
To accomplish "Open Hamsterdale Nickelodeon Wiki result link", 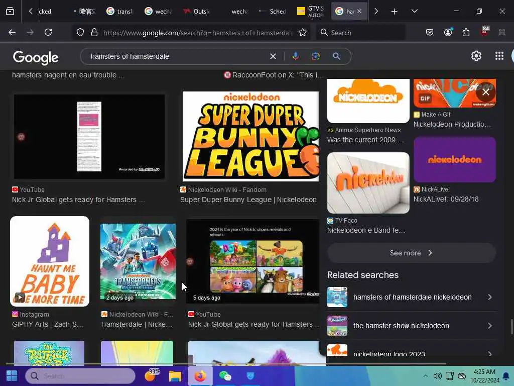I will pos(137,324).
